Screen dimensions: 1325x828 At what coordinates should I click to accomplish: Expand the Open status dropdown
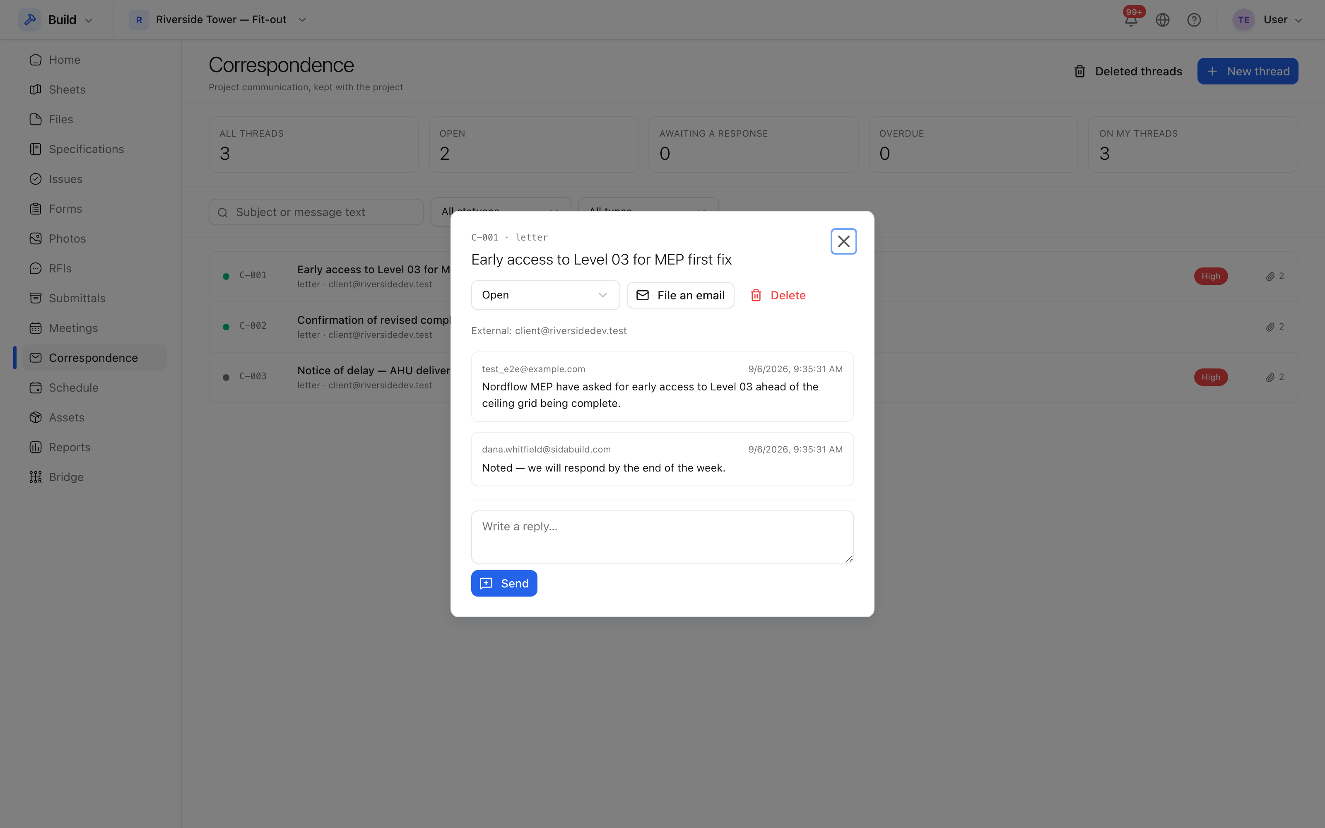pos(545,295)
